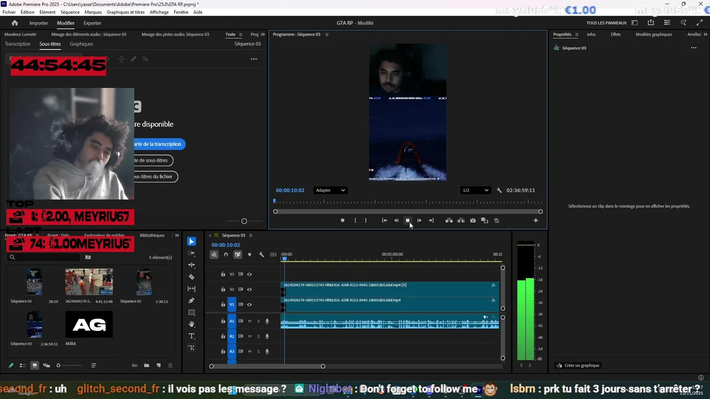Stop playback in Program monitor

[408, 221]
